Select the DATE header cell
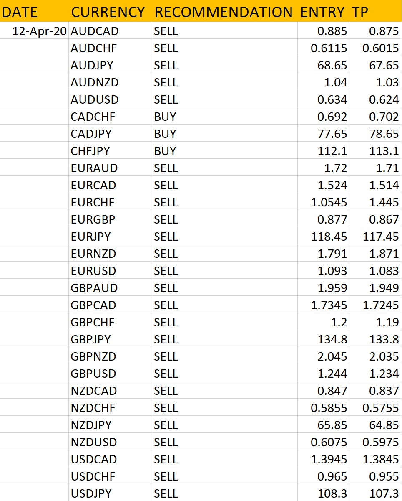Viewport: 402px width, 501px height. tap(34, 12)
